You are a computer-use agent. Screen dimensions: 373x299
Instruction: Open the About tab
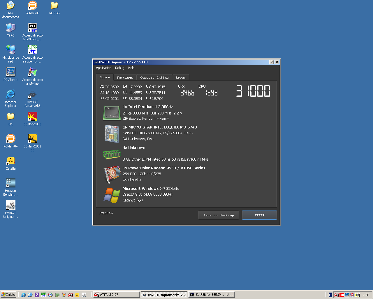(x=181, y=77)
